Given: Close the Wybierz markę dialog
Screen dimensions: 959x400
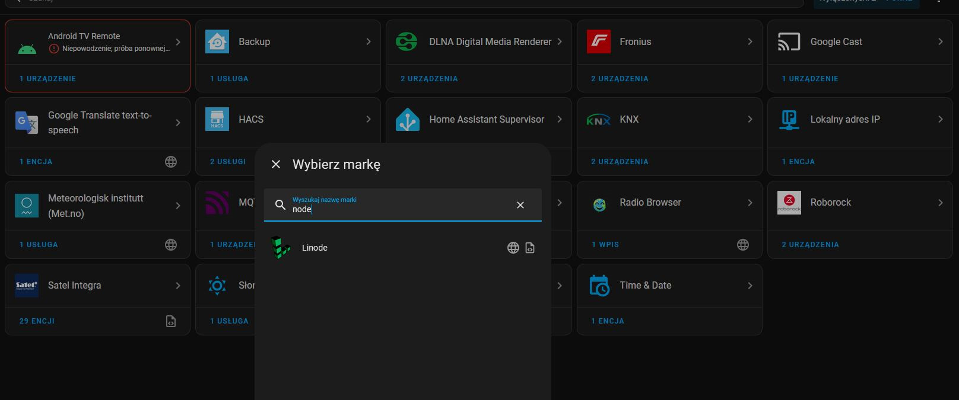Looking at the screenshot, I should pos(276,164).
